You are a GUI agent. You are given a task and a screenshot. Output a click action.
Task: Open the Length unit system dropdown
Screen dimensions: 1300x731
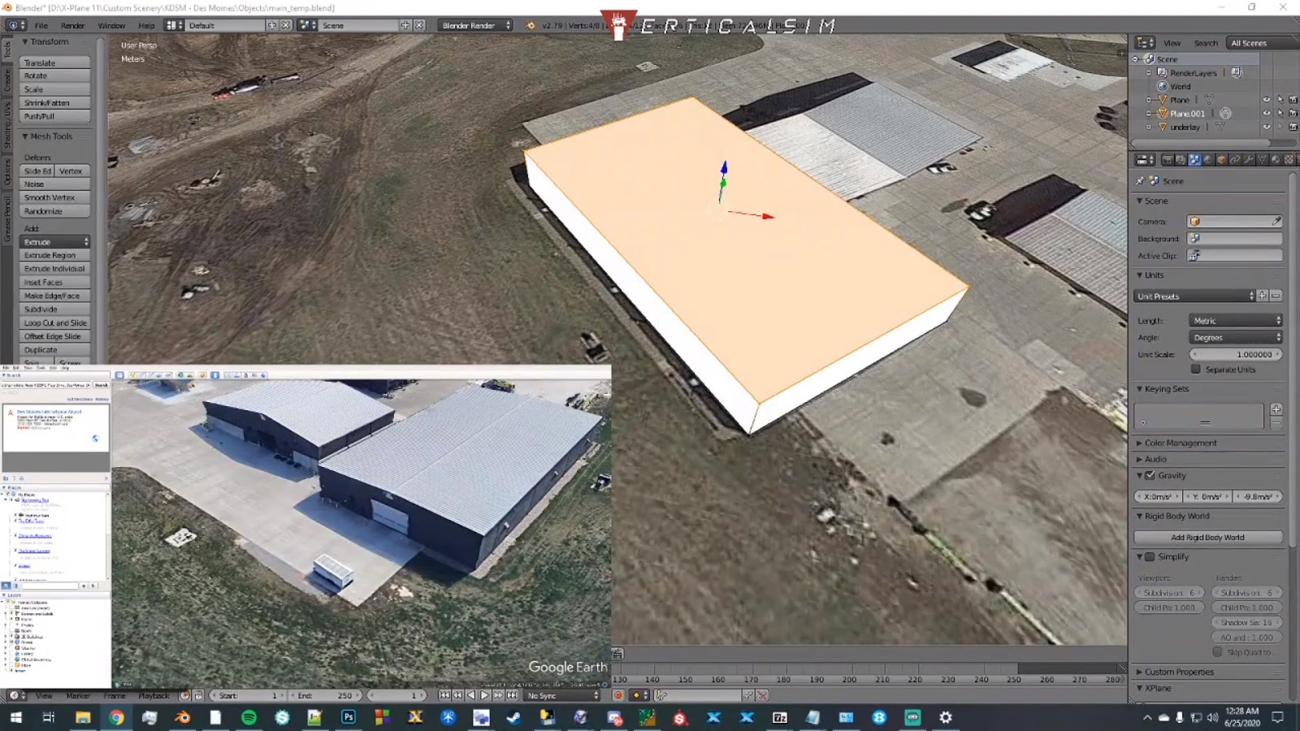click(x=1236, y=321)
